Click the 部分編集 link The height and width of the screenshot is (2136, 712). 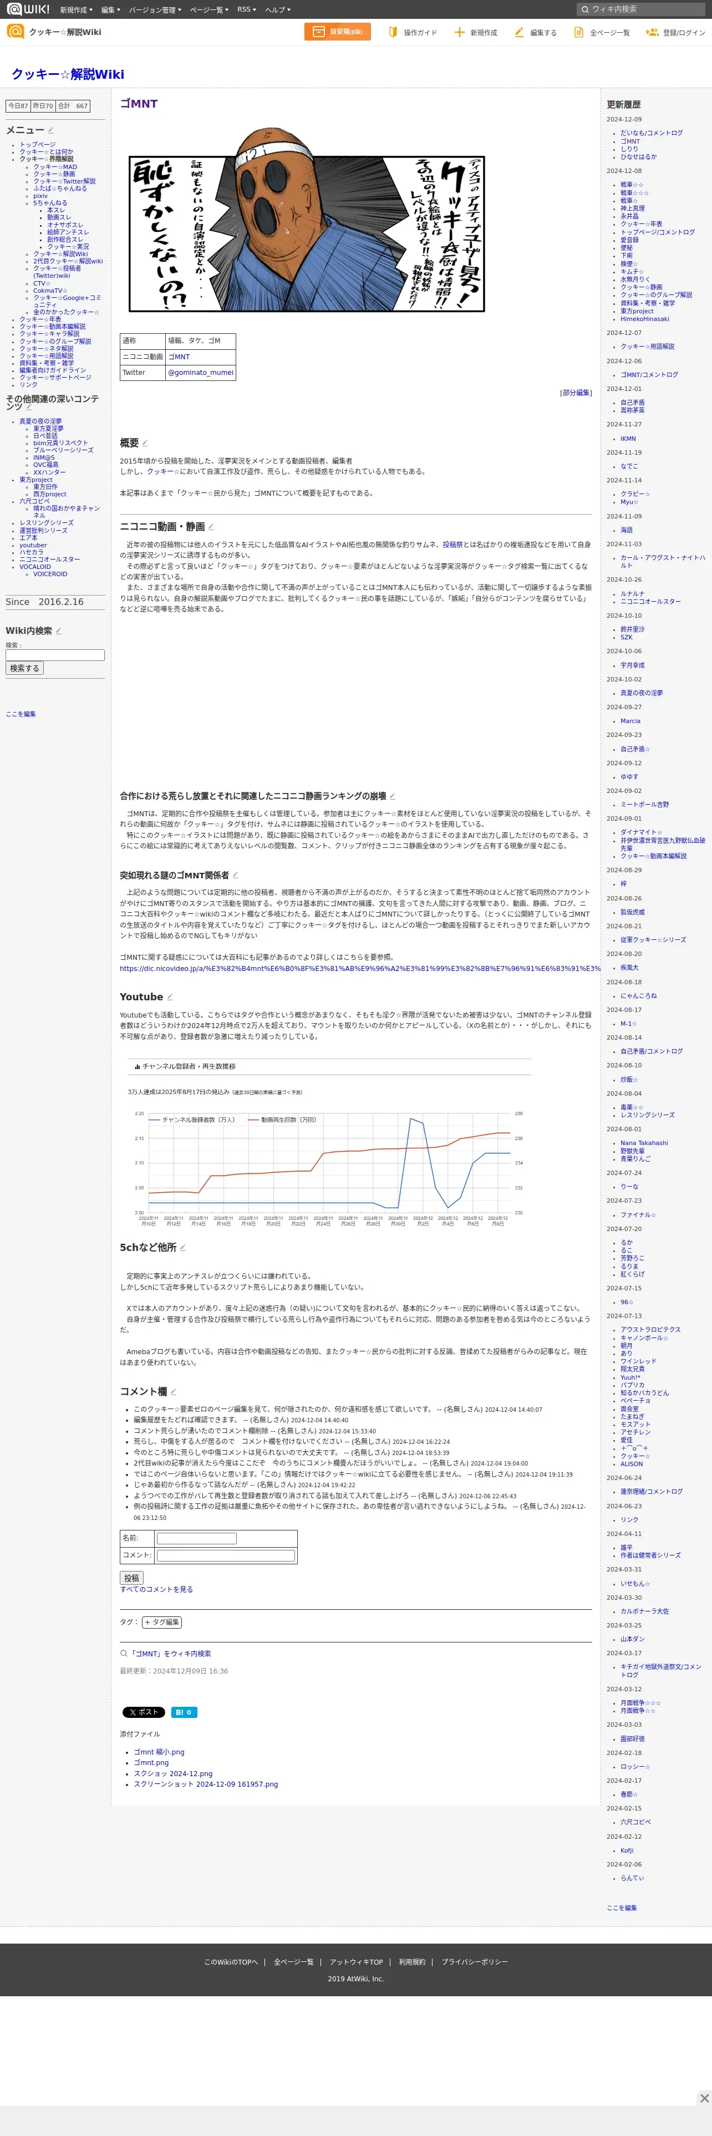pos(575,393)
